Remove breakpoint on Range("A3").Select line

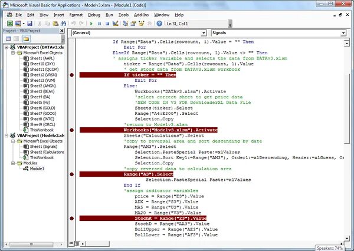(x=71, y=174)
